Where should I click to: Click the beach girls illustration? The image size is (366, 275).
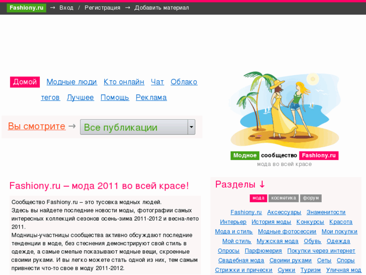point(284,110)
